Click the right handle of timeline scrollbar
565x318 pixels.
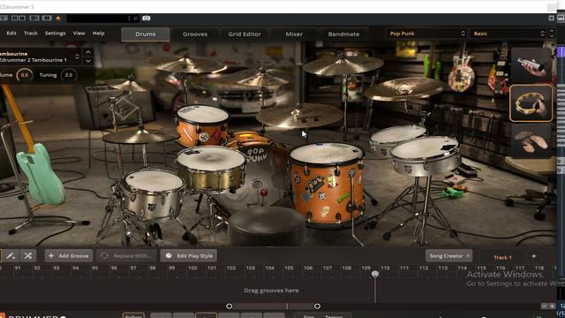click(317, 307)
